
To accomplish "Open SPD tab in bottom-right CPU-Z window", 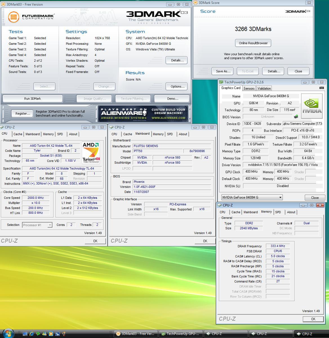I will point(278,212).
